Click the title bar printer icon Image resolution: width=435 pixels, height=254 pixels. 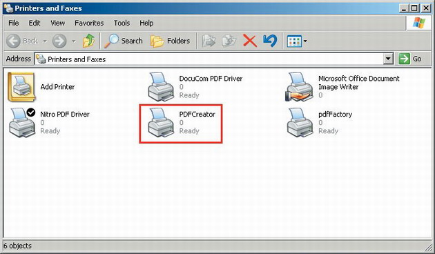[x=8, y=8]
